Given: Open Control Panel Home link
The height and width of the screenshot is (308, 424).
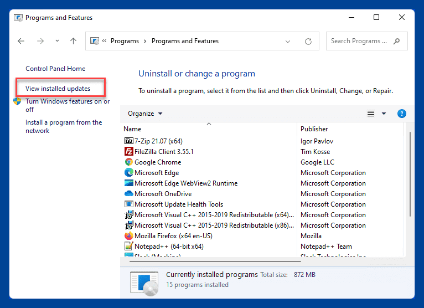Looking at the screenshot, I should point(55,69).
